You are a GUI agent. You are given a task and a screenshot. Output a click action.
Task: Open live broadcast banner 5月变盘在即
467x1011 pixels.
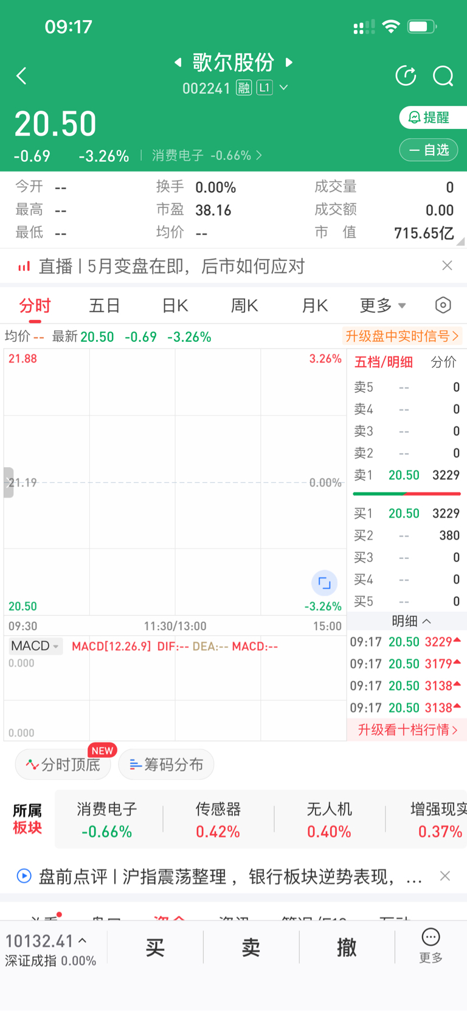(171, 266)
